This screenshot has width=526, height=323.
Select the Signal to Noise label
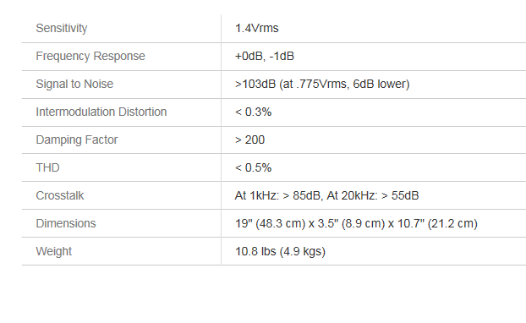pyautogui.click(x=74, y=84)
